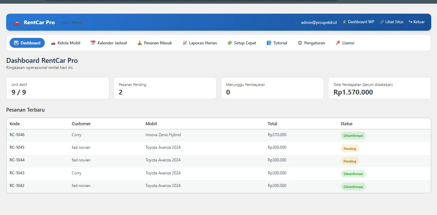Viewport: 437px width, 215px height.
Task: Click the Mobil column header
Action: 151,124
